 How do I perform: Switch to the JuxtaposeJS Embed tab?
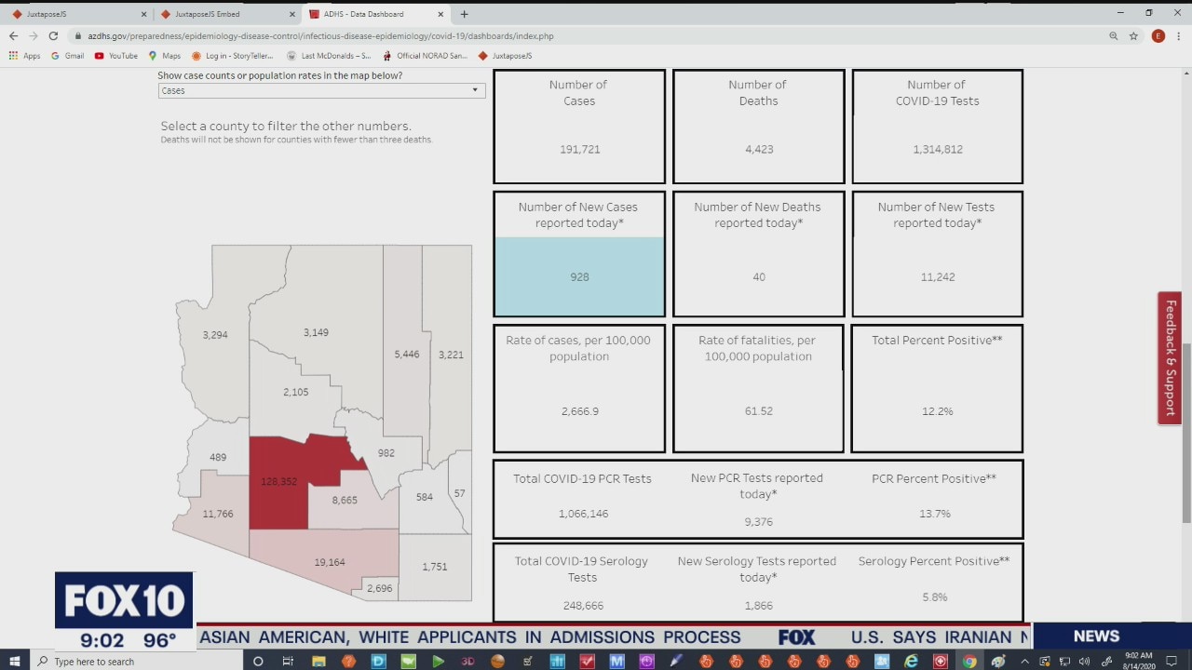coord(223,14)
